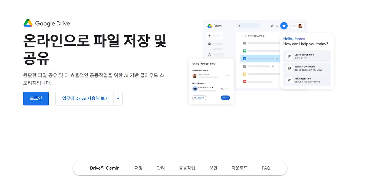Click the lightbulb icon for Ask a question

click(289, 80)
